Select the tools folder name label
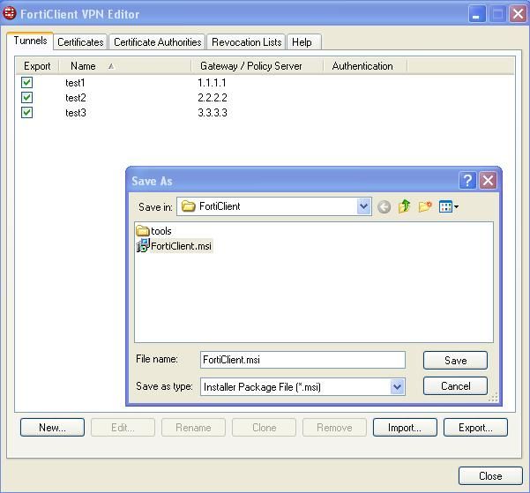 coord(160,231)
